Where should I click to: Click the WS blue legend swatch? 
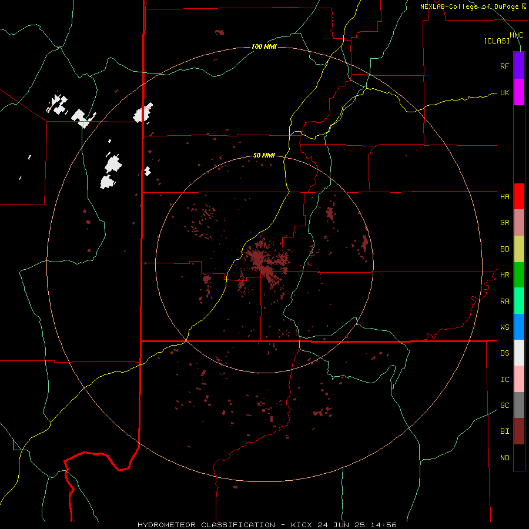pos(519,327)
